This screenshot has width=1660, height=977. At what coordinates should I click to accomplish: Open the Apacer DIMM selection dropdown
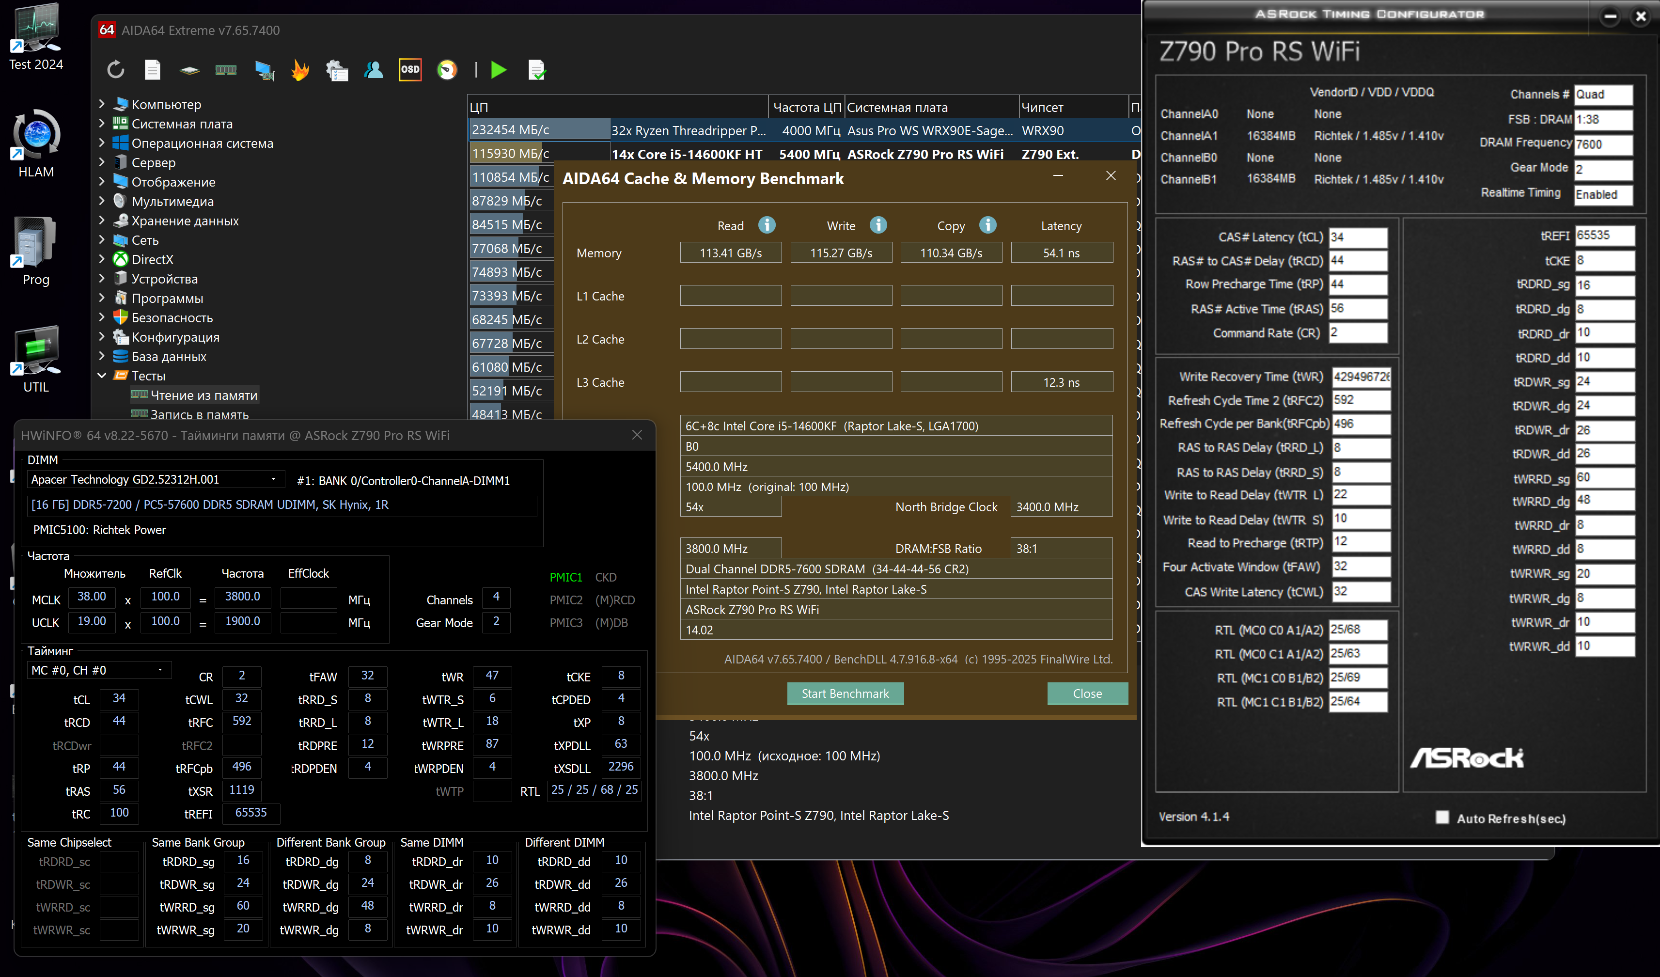[273, 479]
